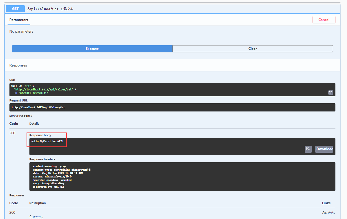Click the Success description label

(36, 217)
